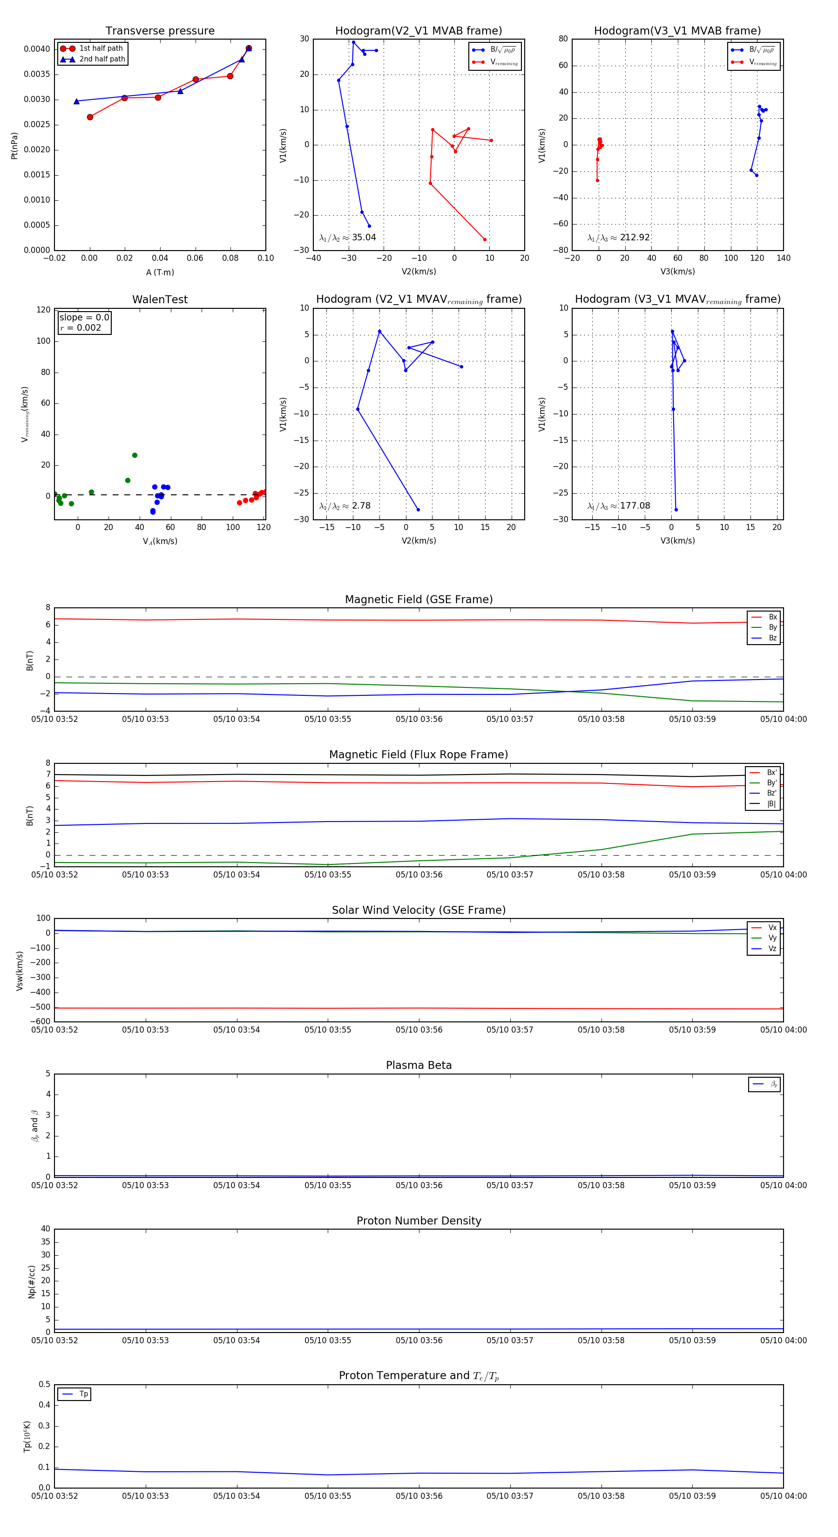Click 'Hodogram (V3_V1 MVAV remaining frame)' title
Viewport: 838px width, 1537px height.
[x=677, y=299]
